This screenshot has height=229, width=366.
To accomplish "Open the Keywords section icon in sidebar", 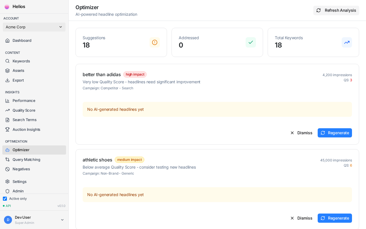I will coord(7,61).
